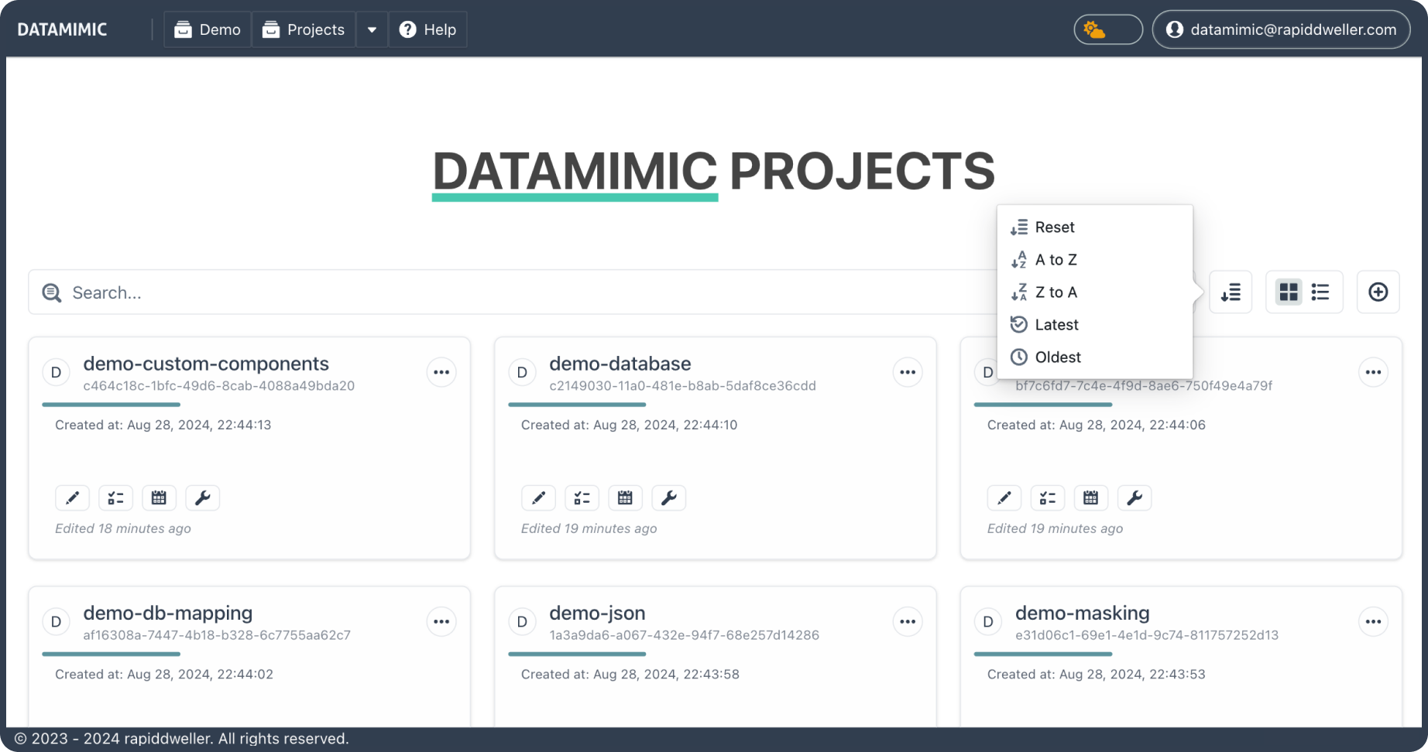Click the DATAMIMIC logo

tap(62, 29)
